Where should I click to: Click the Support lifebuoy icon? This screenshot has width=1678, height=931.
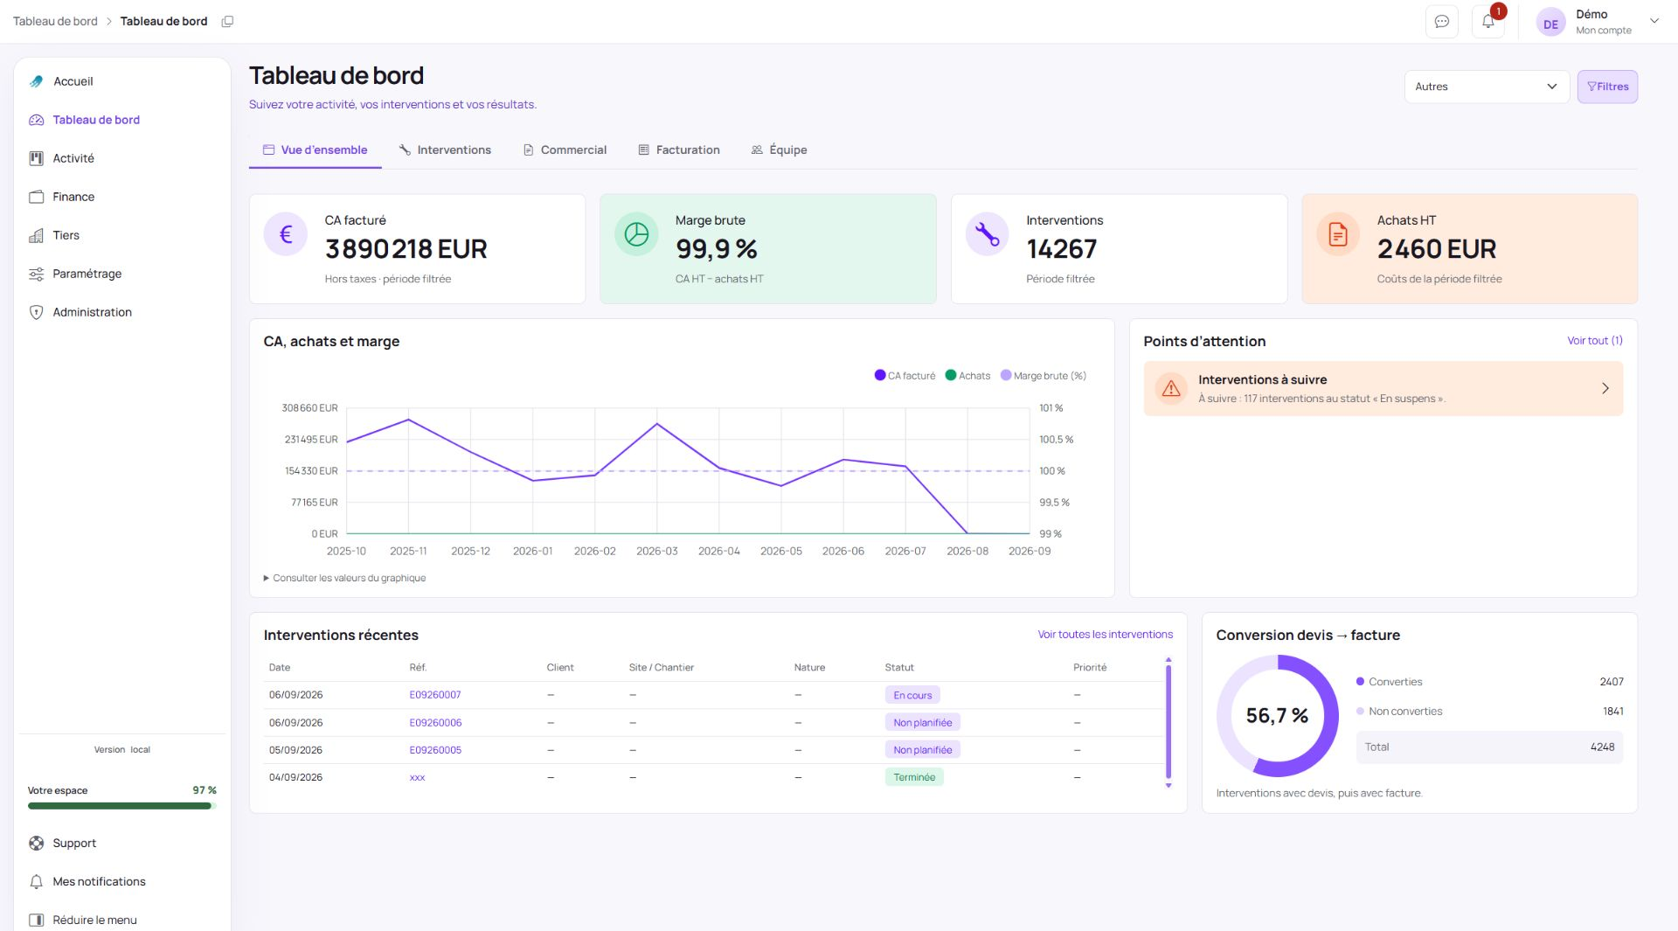click(36, 844)
